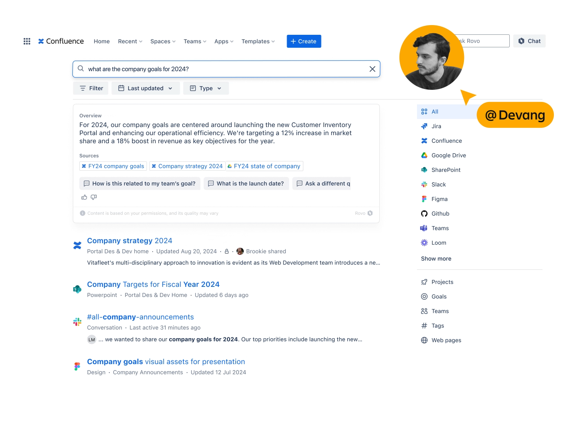
Task: Open the Rovo Chat button
Action: coord(530,41)
